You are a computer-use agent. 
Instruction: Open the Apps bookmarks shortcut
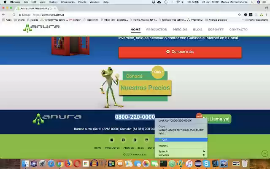(x=7, y=20)
